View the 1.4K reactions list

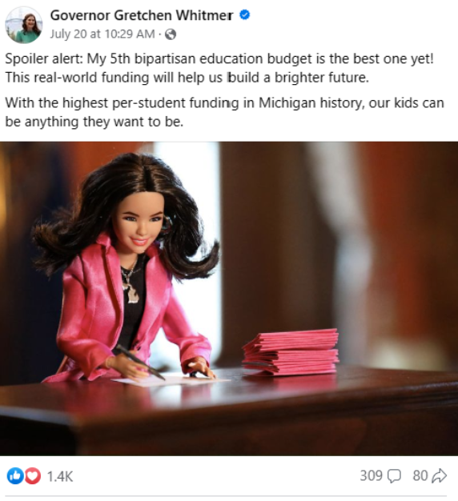click(x=60, y=476)
